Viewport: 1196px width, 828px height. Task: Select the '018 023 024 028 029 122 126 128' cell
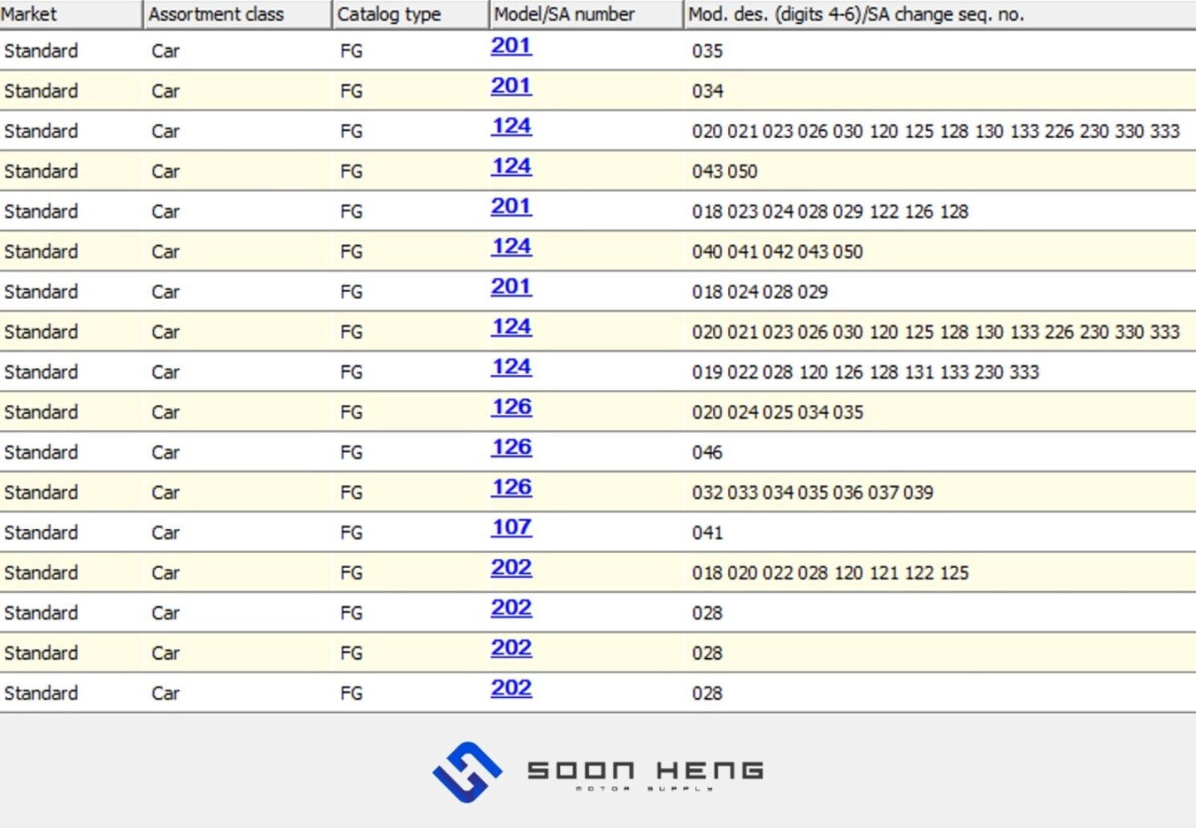pyautogui.click(x=830, y=212)
